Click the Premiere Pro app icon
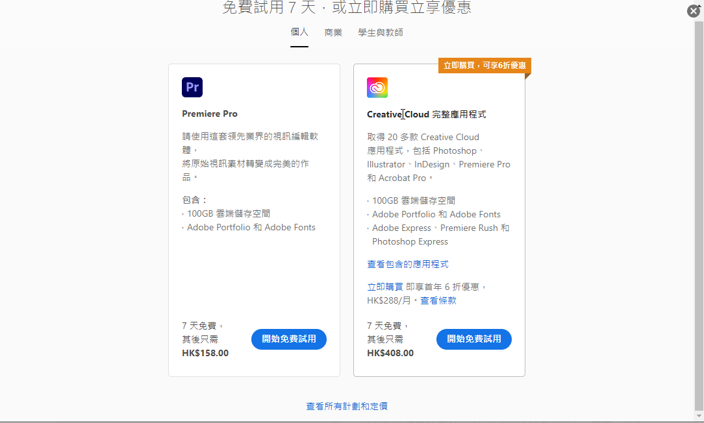704x423 pixels. pos(192,87)
